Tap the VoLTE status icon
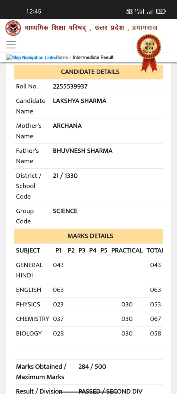The image size is (177, 394). point(129,11)
